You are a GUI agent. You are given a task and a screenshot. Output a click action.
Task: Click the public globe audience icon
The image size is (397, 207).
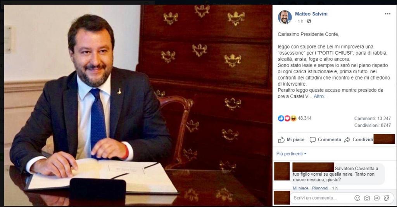[x=309, y=21]
